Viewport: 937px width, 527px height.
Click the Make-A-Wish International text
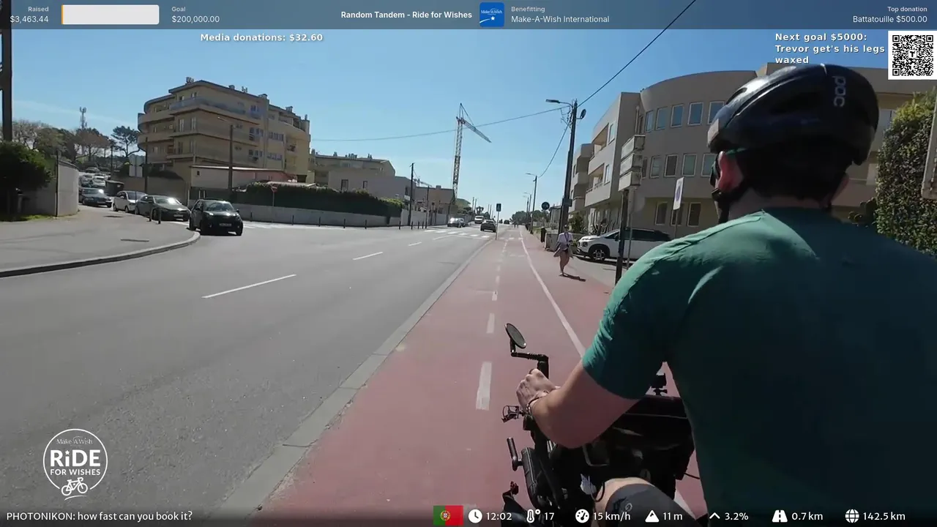click(x=560, y=20)
